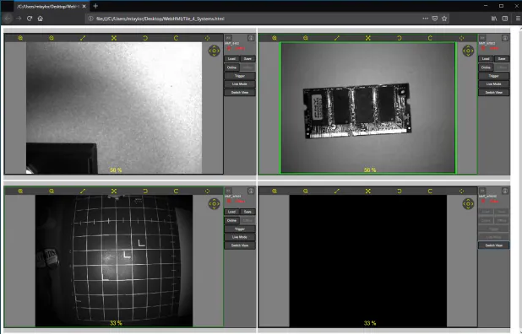Fit the memory module image to view

368,38
